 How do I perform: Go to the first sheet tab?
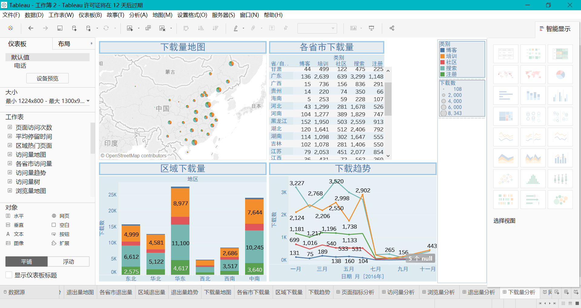pyautogui.click(x=540, y=303)
